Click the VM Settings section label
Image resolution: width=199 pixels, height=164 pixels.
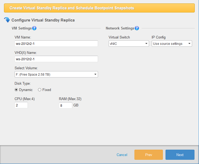[22, 28]
